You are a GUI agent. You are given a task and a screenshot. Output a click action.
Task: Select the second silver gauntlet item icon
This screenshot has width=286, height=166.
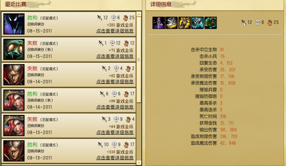[172, 23]
